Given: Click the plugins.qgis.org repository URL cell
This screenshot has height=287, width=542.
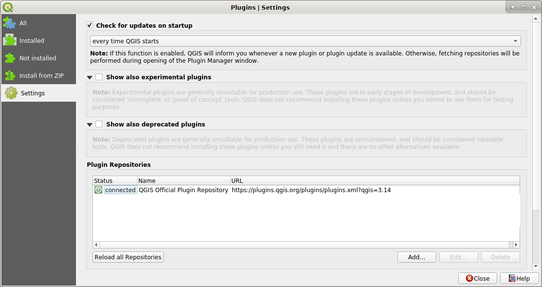Looking at the screenshot, I should tap(311, 190).
